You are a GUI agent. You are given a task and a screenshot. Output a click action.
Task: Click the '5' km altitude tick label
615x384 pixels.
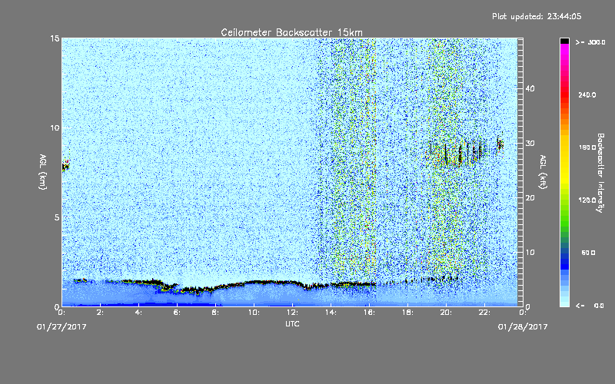57,217
